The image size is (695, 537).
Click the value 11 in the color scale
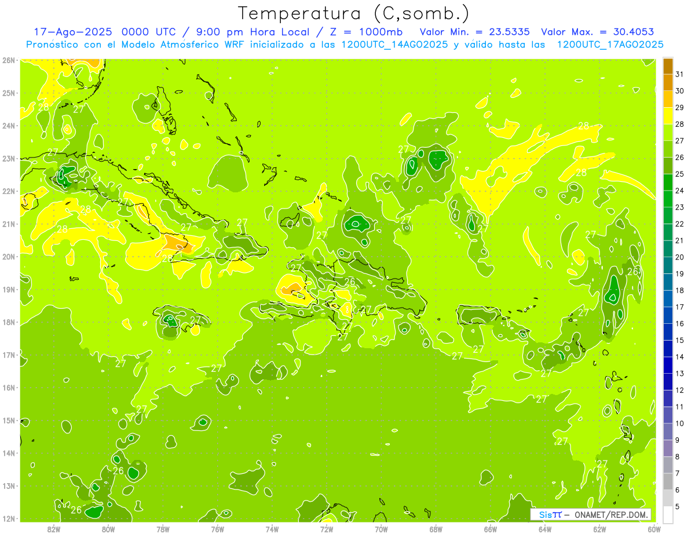point(680,407)
